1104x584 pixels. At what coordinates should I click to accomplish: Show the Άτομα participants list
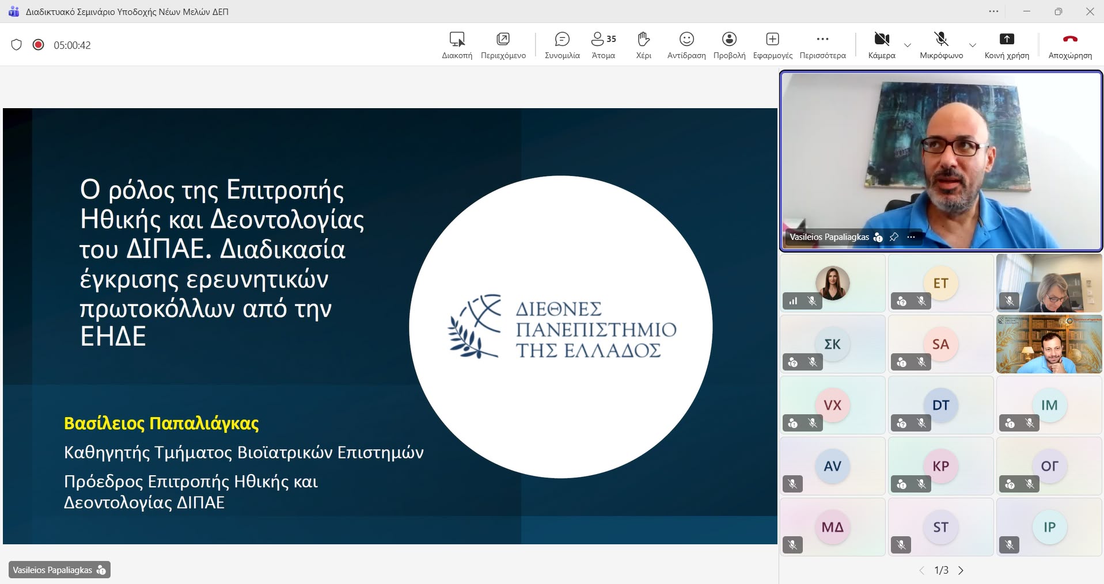click(x=604, y=45)
